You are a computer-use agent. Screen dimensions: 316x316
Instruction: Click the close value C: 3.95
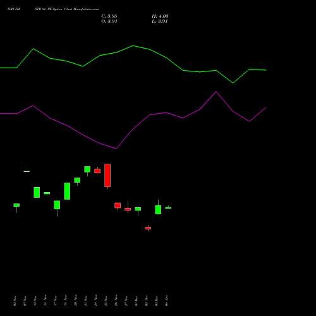tap(109, 16)
